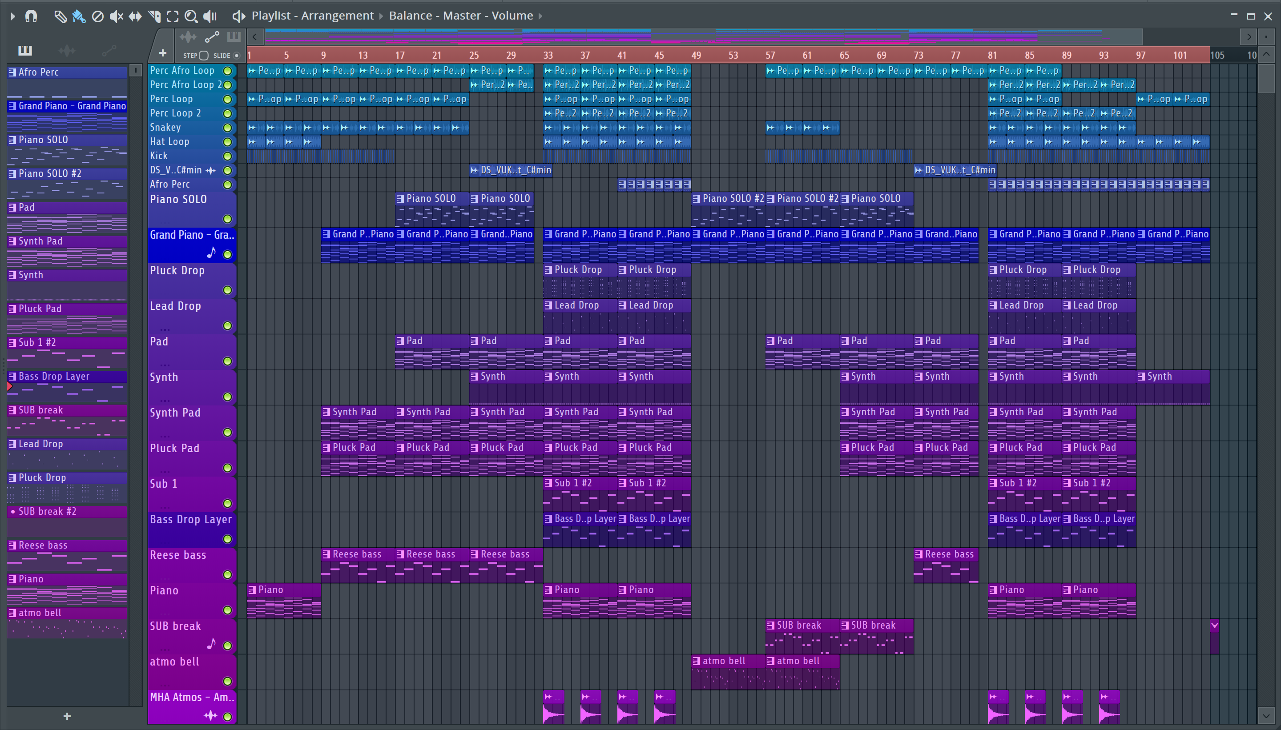Switch track header to automation mode
The width and height of the screenshot is (1281, 730).
click(212, 36)
